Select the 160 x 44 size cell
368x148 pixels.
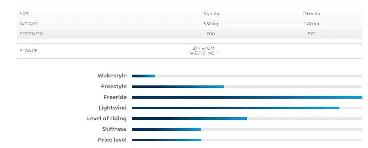coord(311,14)
